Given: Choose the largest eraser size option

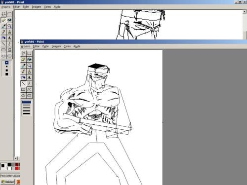Looking at the screenshot, I should (x=6, y=74).
